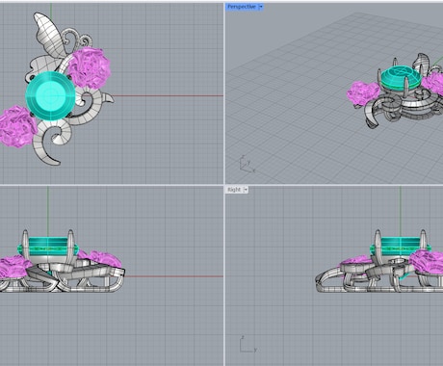Select the cyan gemstone in Right viewport
Image resolution: width=443 pixels, height=366 pixels.
tap(401, 247)
